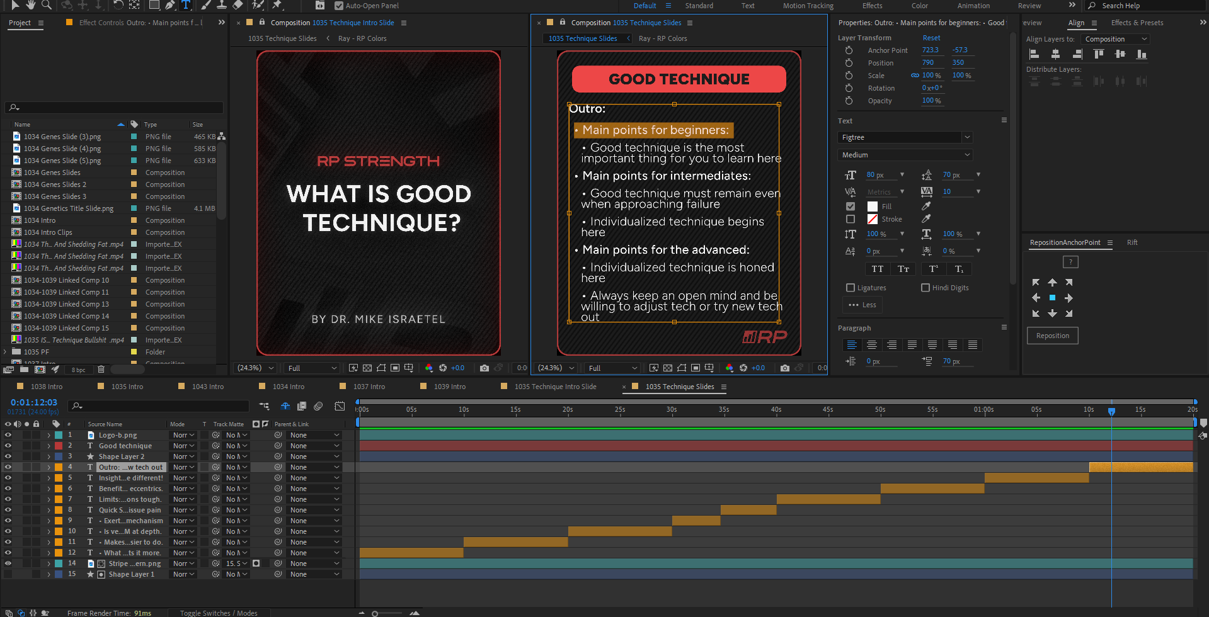The height and width of the screenshot is (617, 1209).
Task: Toggle visibility of Shape Layer 1
Action: [8, 574]
